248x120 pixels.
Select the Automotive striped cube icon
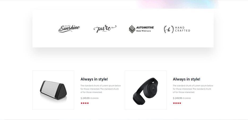pos(132,29)
